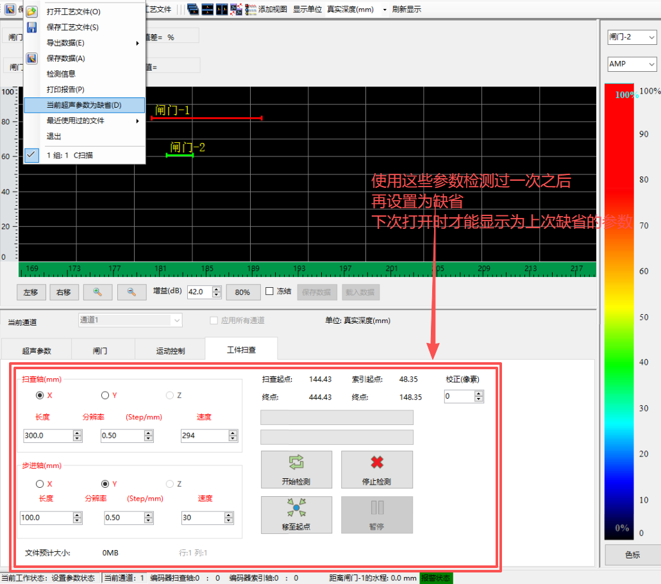Choose 当前超声参数为缺省 menu item

click(x=84, y=105)
